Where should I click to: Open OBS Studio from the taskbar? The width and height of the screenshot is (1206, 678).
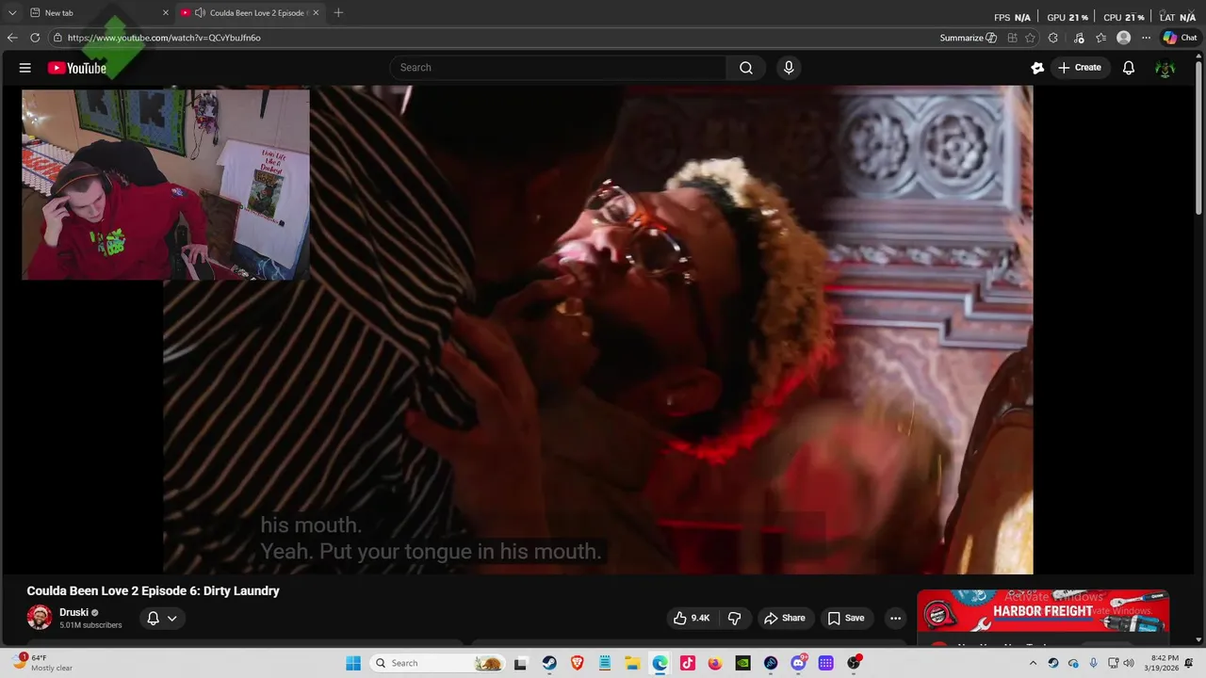click(855, 663)
